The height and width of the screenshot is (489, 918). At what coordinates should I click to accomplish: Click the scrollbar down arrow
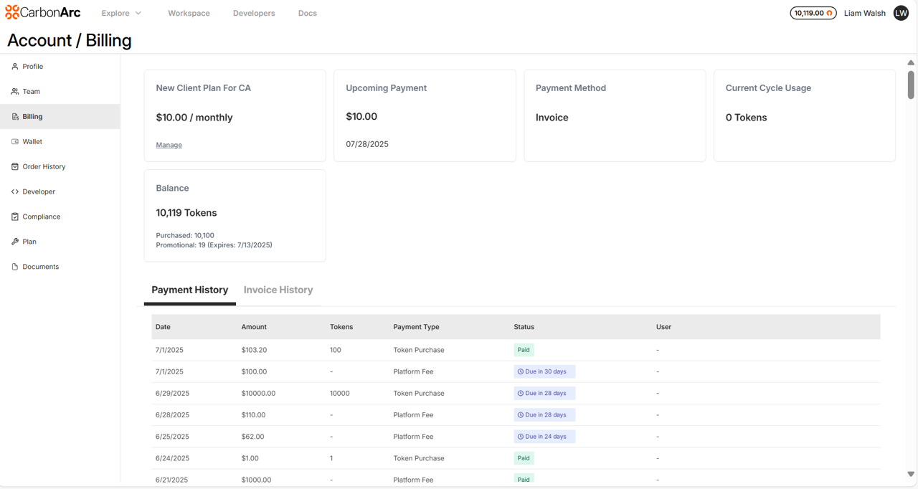pyautogui.click(x=911, y=474)
